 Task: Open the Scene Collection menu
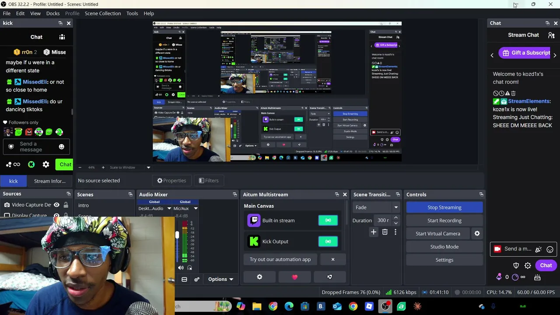103,14
